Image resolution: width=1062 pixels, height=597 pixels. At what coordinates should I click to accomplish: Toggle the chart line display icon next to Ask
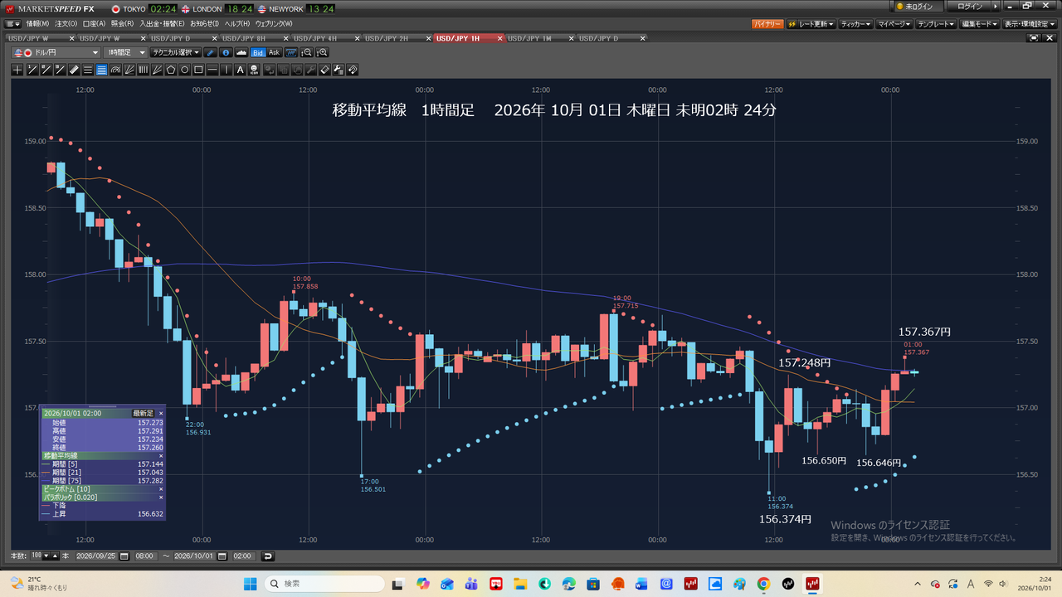[x=290, y=52]
